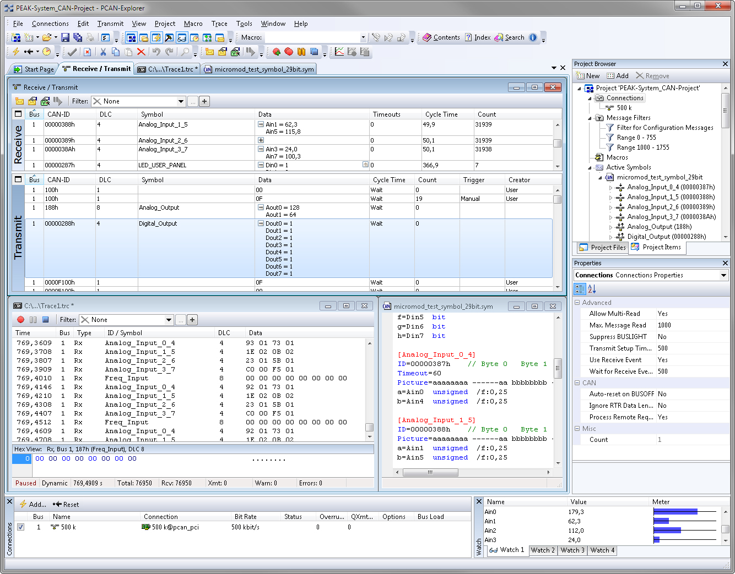735x574 pixels.
Task: Toggle the Receive list panel button
Action: [x=18, y=114]
